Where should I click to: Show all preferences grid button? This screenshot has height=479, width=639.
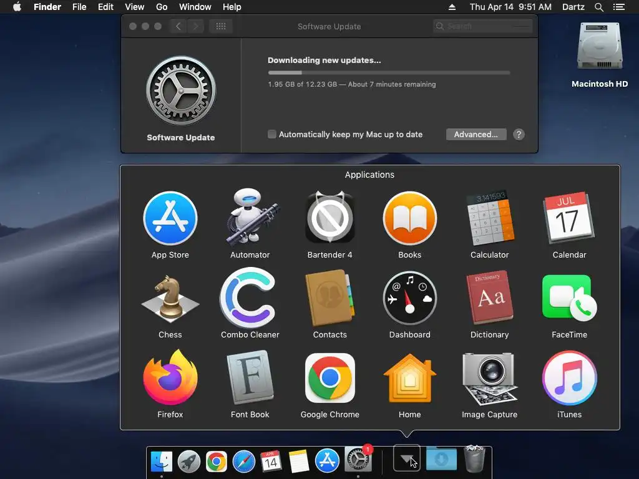pyautogui.click(x=221, y=26)
